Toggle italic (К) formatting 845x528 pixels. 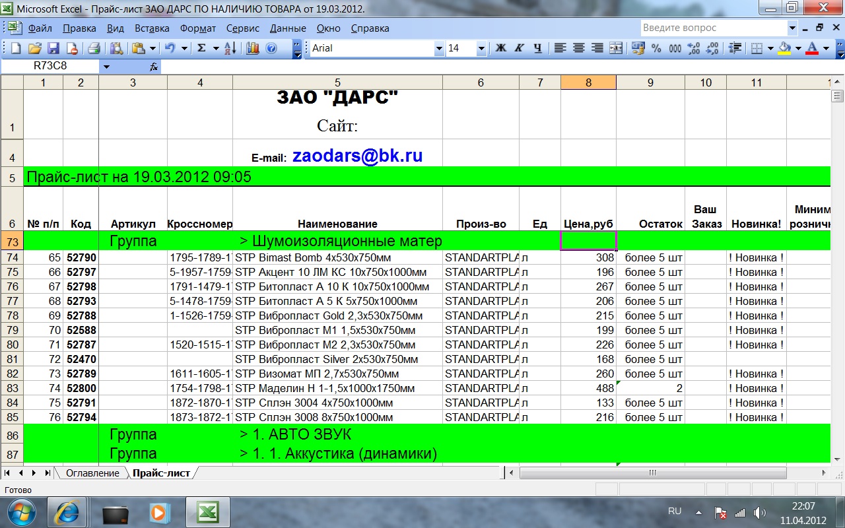(519, 48)
